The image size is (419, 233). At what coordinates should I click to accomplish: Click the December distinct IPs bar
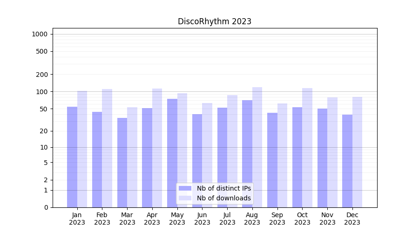click(x=347, y=161)
